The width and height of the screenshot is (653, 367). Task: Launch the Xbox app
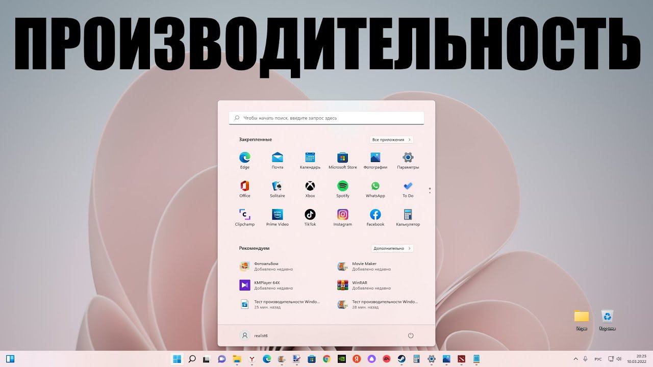[310, 189]
